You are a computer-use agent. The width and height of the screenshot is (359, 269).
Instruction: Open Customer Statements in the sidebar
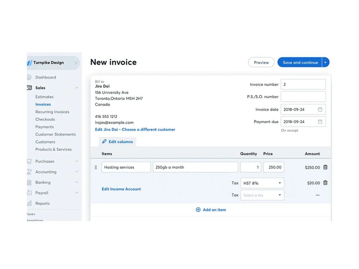[x=55, y=134]
